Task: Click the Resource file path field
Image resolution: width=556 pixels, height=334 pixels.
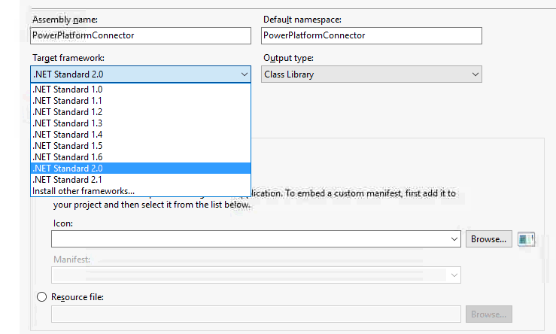Action: click(x=256, y=314)
